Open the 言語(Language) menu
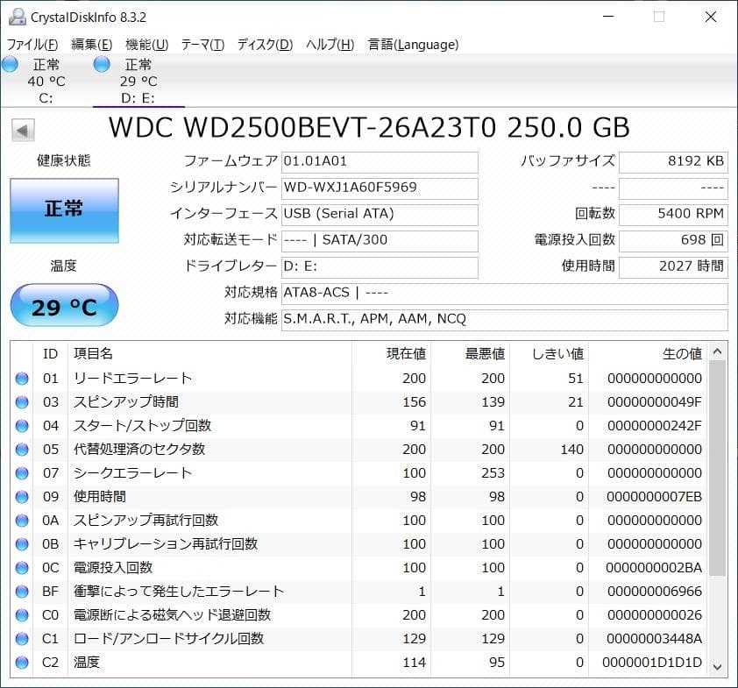Viewport: 738px width, 688px height. [413, 44]
